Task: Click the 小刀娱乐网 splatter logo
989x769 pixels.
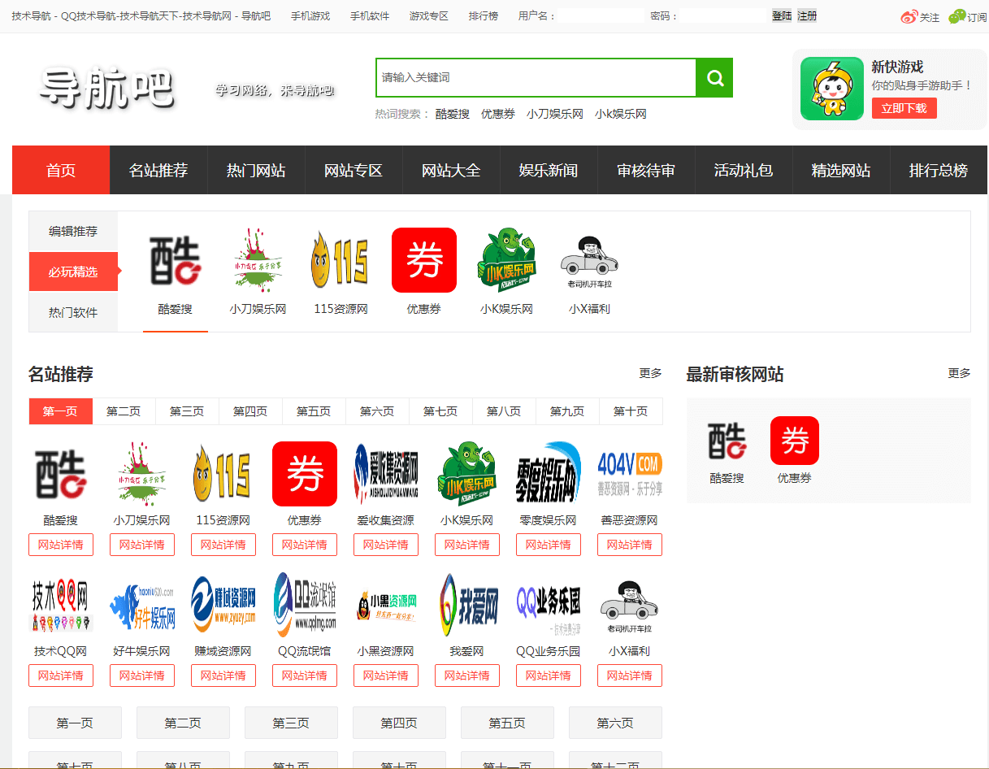Action: click(258, 260)
